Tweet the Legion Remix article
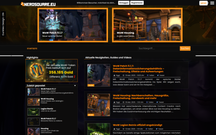Image resolution: width=216 pixels, height=135 pixels. click(159, 129)
